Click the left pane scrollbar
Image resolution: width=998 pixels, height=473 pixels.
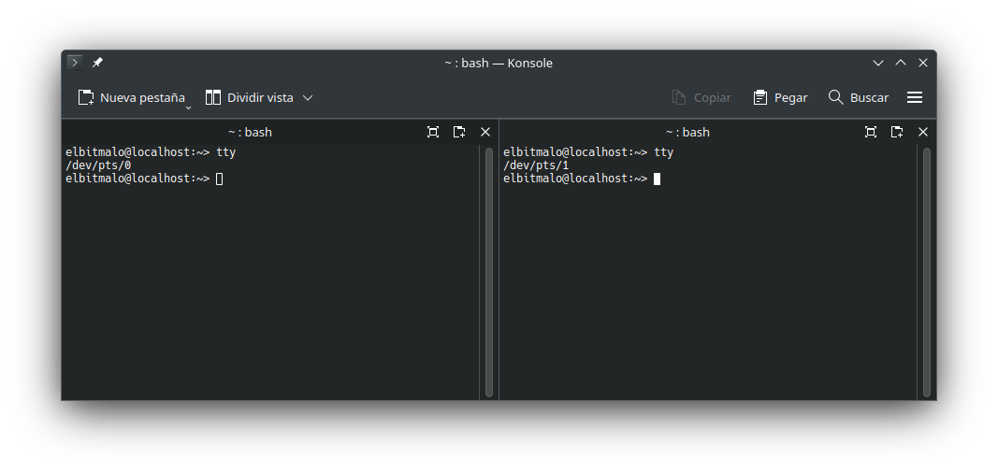click(489, 272)
